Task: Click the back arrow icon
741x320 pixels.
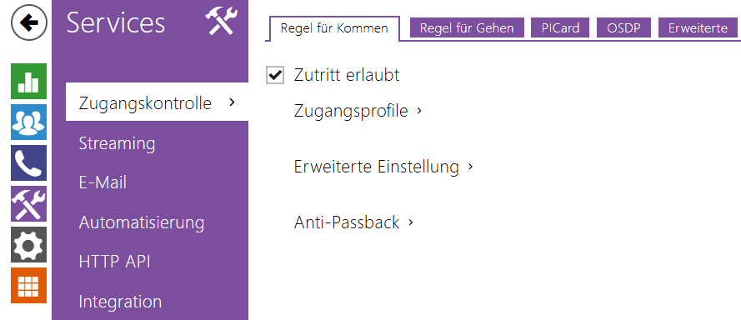Action: pyautogui.click(x=29, y=22)
